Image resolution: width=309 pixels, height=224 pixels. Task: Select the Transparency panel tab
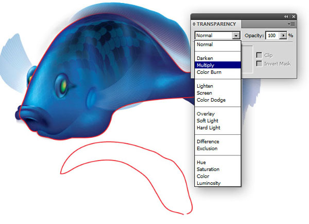coord(216,24)
